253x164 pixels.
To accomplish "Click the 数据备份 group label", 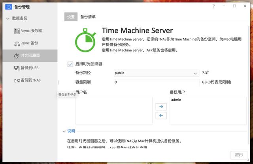I will pos(20,18).
